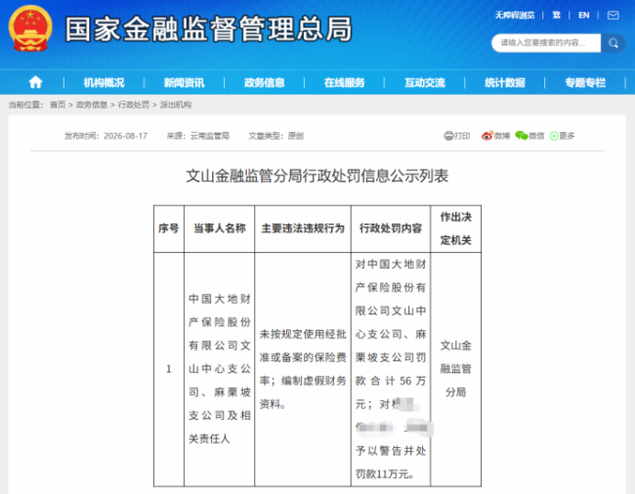Click violation cell 未按规定使用经批准
This screenshot has height=494, width=635.
[303, 369]
